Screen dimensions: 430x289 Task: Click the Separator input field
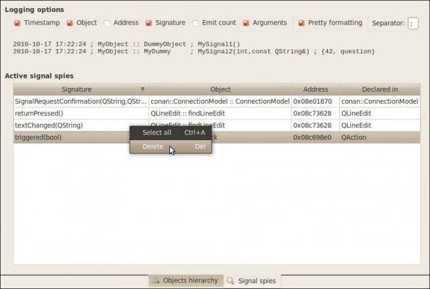[413, 23]
